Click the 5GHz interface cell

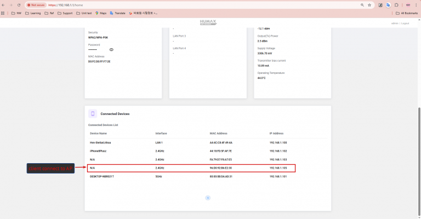[x=158, y=176]
